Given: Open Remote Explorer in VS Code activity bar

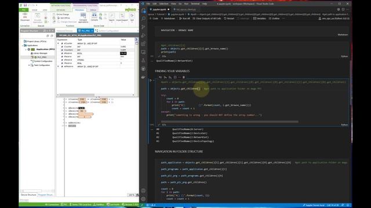Looking at the screenshot, I should point(143,52).
